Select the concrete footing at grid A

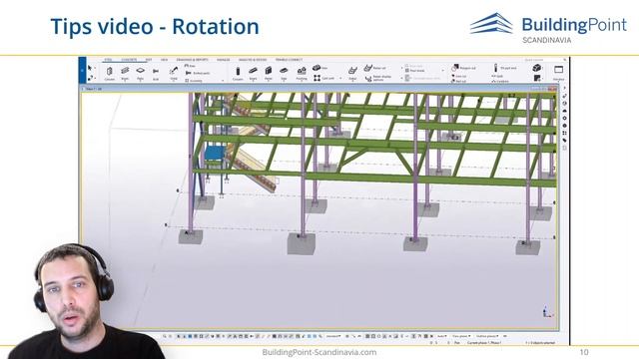click(191, 237)
